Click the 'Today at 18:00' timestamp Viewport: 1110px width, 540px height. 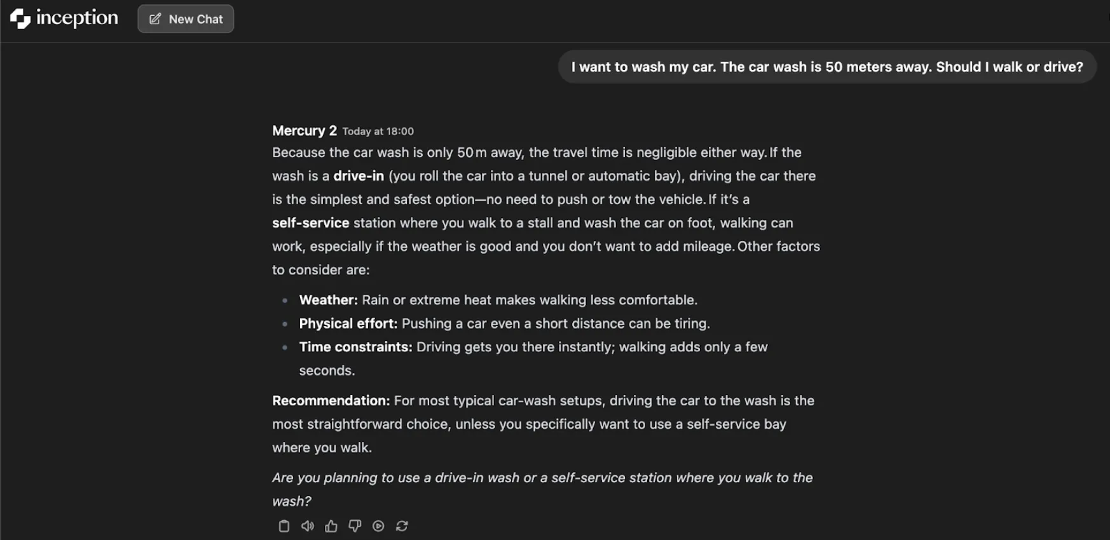[x=378, y=132]
